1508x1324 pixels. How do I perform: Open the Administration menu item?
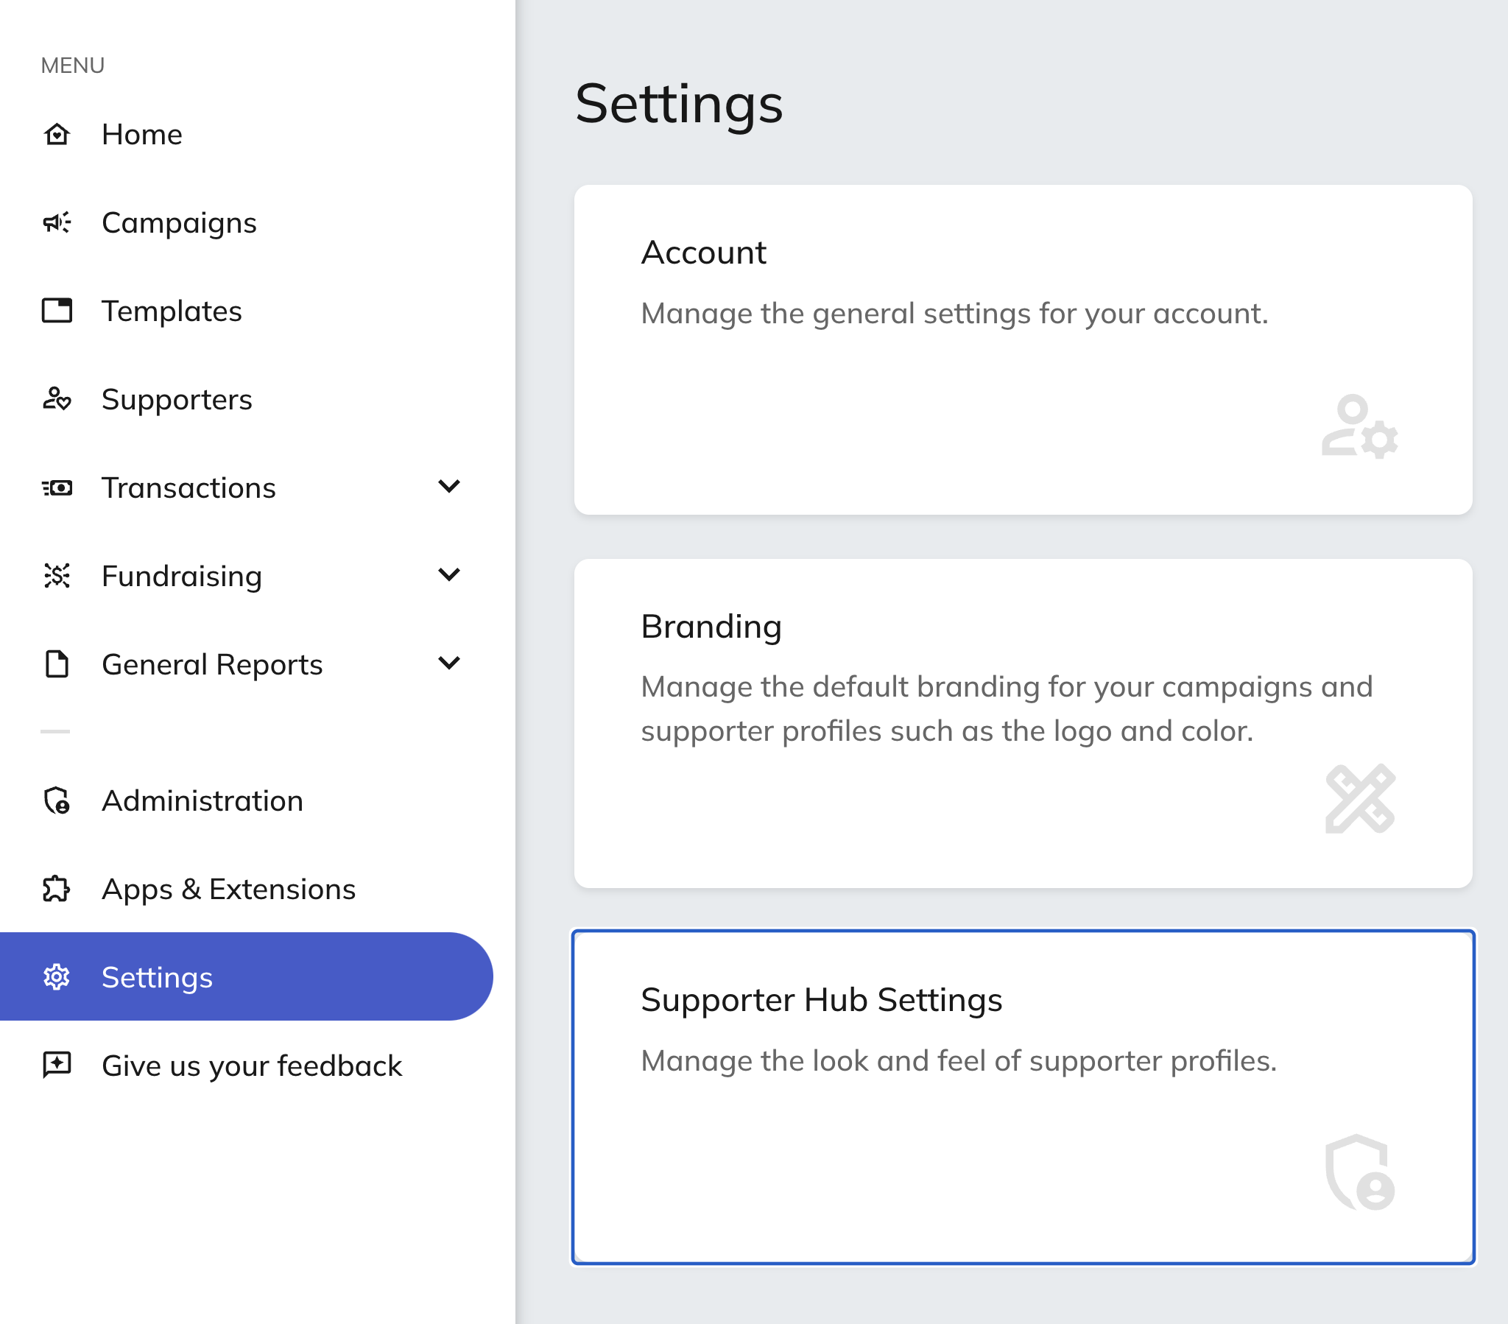203,800
